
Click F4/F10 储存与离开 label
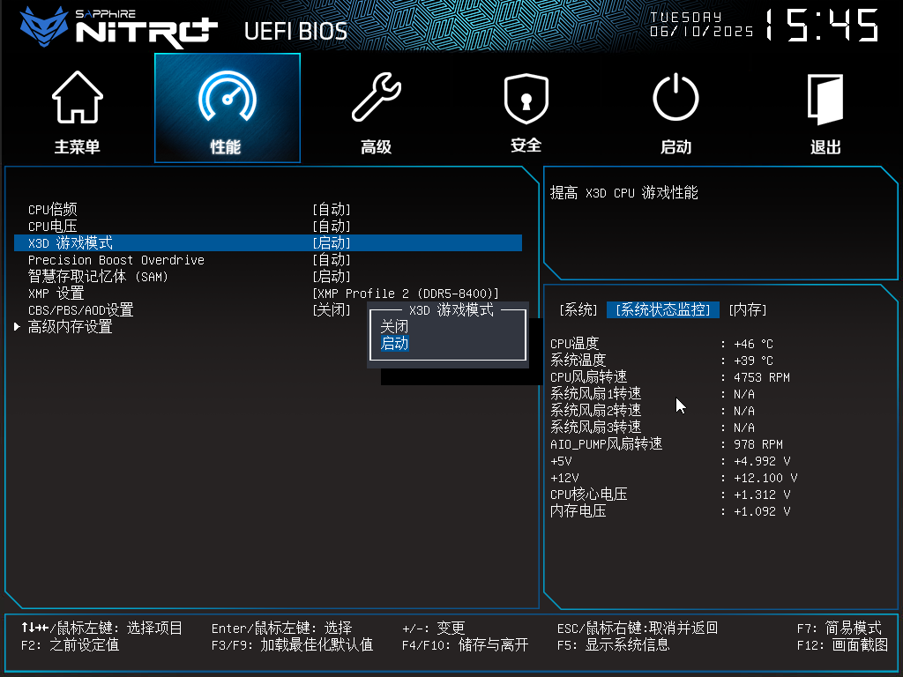point(465,645)
